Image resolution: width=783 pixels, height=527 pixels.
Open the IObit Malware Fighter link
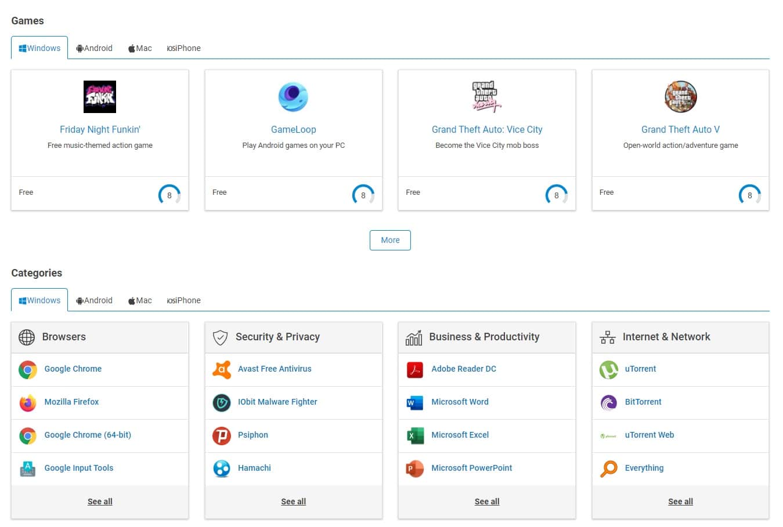tap(277, 402)
